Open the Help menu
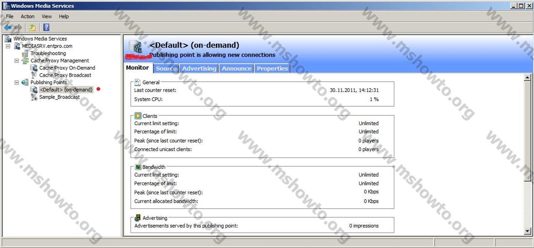This screenshot has height=248, width=534. pos(64,16)
